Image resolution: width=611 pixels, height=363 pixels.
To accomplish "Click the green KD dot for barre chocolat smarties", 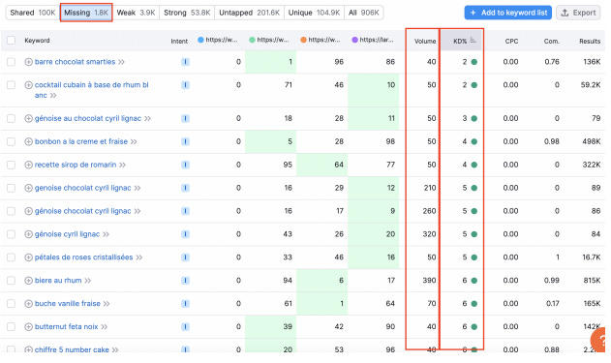I will point(474,62).
